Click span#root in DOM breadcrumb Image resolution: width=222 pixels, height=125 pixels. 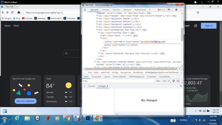105,73
